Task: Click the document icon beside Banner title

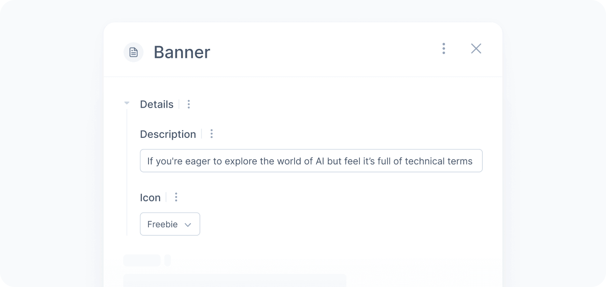Action: click(134, 52)
